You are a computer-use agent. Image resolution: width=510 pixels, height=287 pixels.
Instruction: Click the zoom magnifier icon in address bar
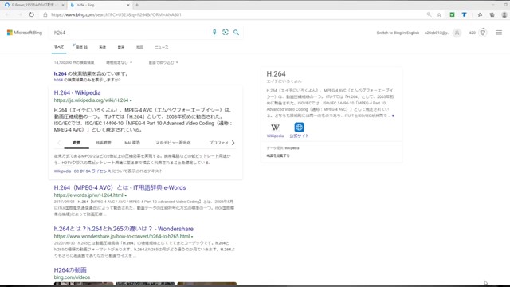coord(429,14)
